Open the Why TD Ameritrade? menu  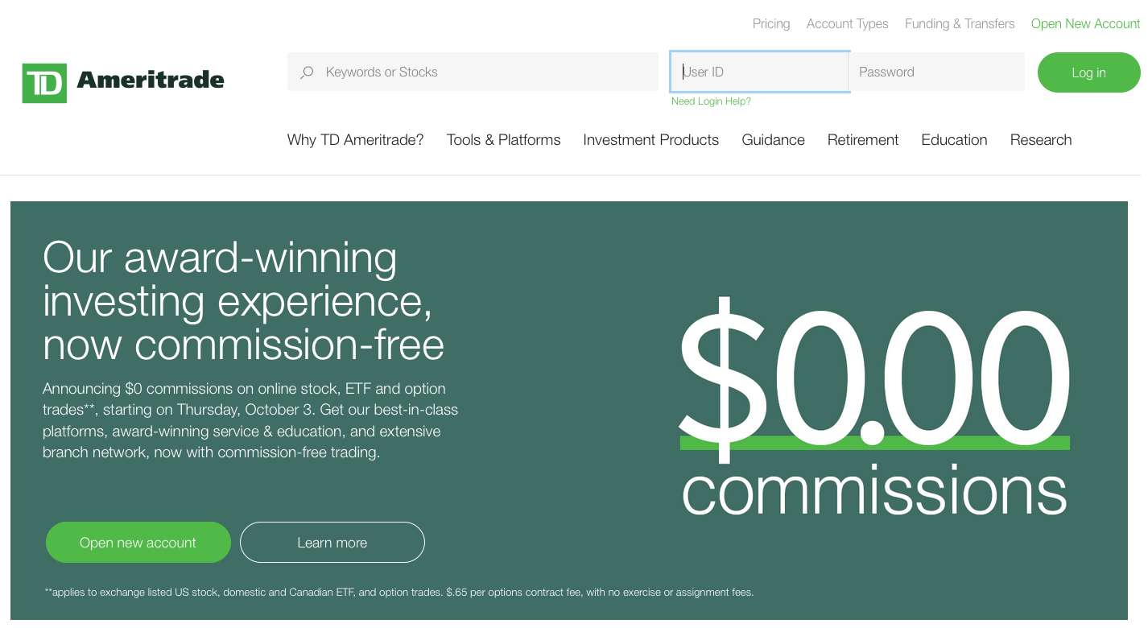coord(355,140)
